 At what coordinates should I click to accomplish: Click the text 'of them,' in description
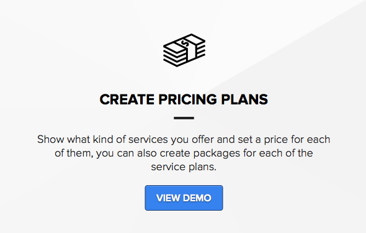point(74,153)
